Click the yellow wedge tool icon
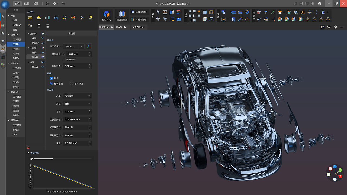This screenshot has width=347, height=195. (x=91, y=18)
